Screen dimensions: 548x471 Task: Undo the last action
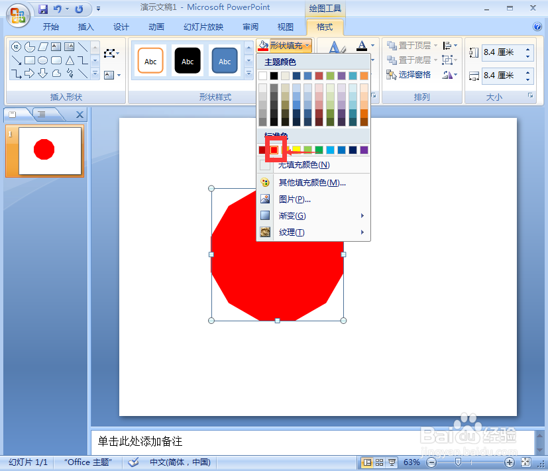(x=57, y=9)
